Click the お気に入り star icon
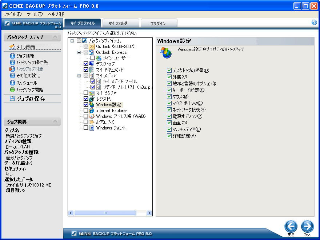This screenshot has width=320, height=240. (92, 122)
